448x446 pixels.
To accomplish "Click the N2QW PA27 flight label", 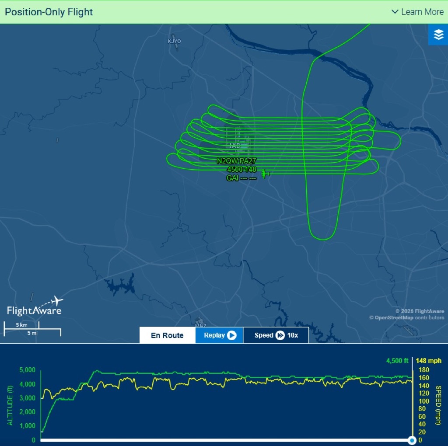I will 236,161.
